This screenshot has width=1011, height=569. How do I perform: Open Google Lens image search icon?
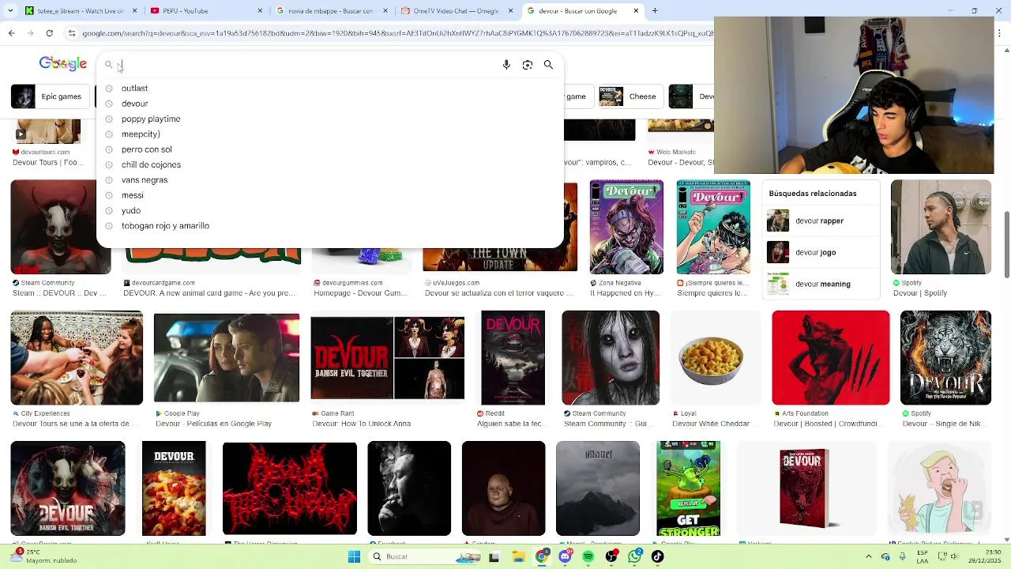[x=528, y=65]
